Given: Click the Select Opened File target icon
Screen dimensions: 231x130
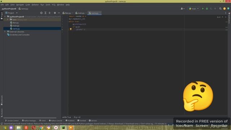Looking at the screenshot, I should (x=42, y=13).
